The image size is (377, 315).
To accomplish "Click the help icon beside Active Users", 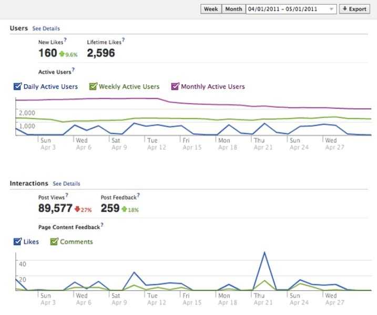I will 73,70.
